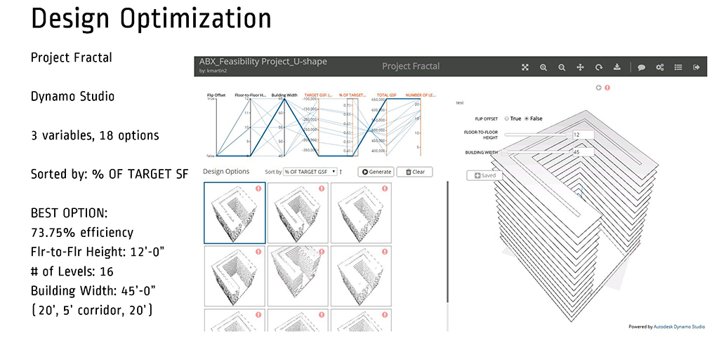This screenshot has width=719, height=359.
Task: Open the list view icon
Action: (678, 67)
